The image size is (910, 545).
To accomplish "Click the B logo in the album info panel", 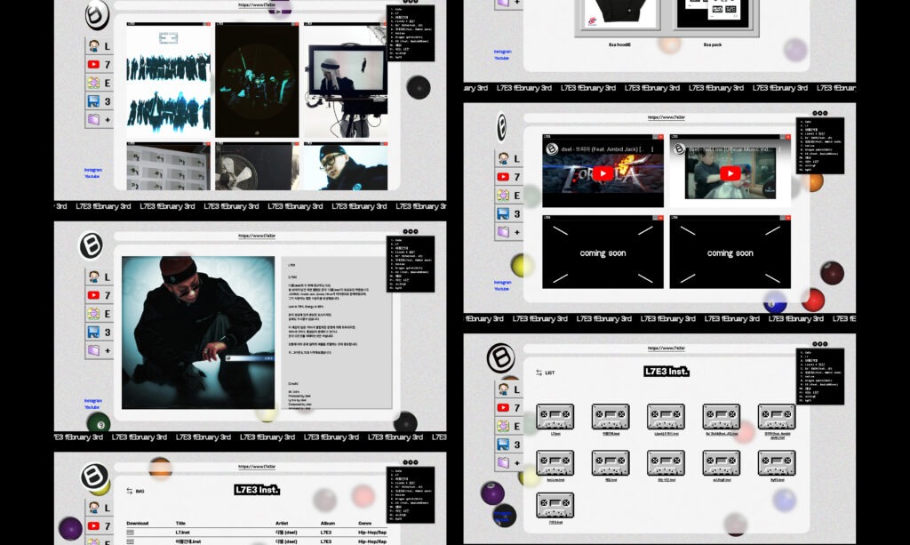I will coord(92,245).
